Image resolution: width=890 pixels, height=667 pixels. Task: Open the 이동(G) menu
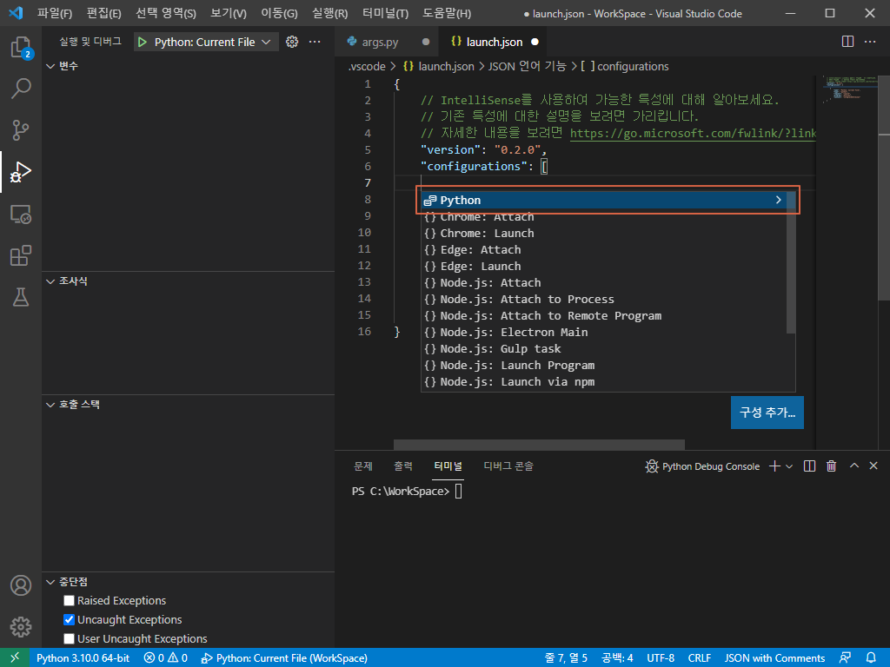click(x=279, y=13)
